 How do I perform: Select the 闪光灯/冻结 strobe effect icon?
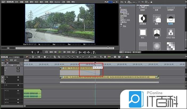[x=170, y=32]
